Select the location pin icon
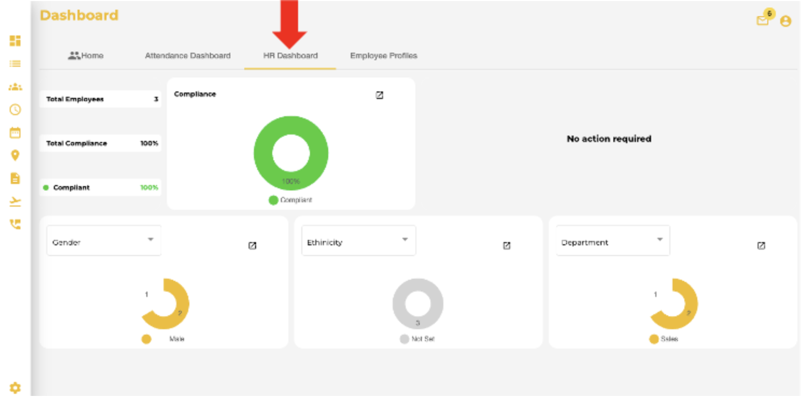The height and width of the screenshot is (411, 806). (x=15, y=155)
